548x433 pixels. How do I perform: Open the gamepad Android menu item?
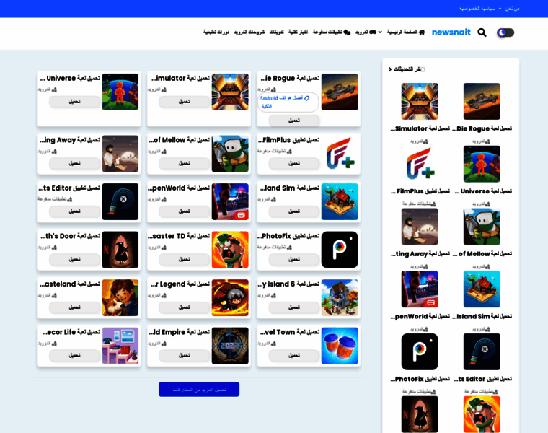pos(366,32)
